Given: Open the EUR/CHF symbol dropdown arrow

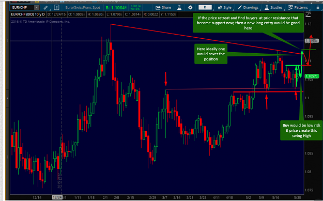Looking at the screenshot, I should 37,8.
